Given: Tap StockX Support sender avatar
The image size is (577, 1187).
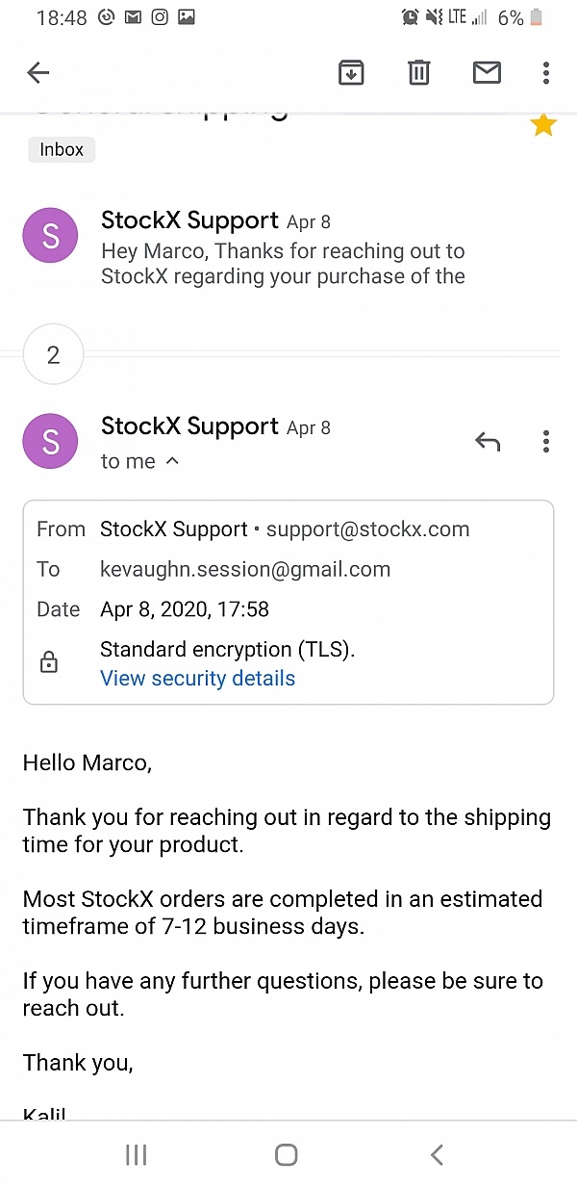Looking at the screenshot, I should tap(50, 235).
